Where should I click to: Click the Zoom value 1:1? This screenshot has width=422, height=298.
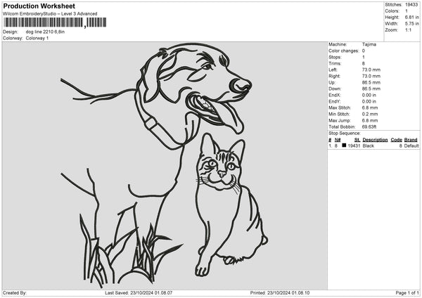[408, 30]
